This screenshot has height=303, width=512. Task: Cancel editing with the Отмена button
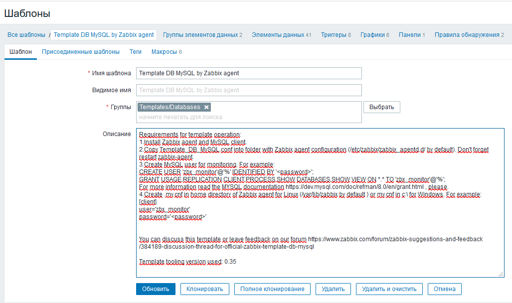point(444,289)
